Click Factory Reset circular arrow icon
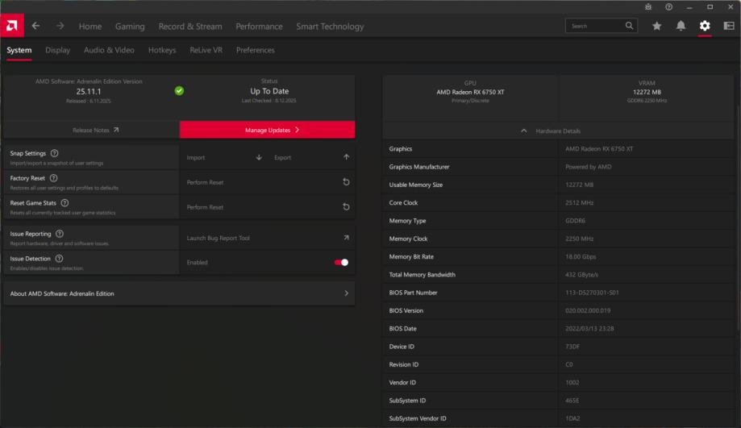Viewport: 741px width, 428px height. [x=346, y=182]
